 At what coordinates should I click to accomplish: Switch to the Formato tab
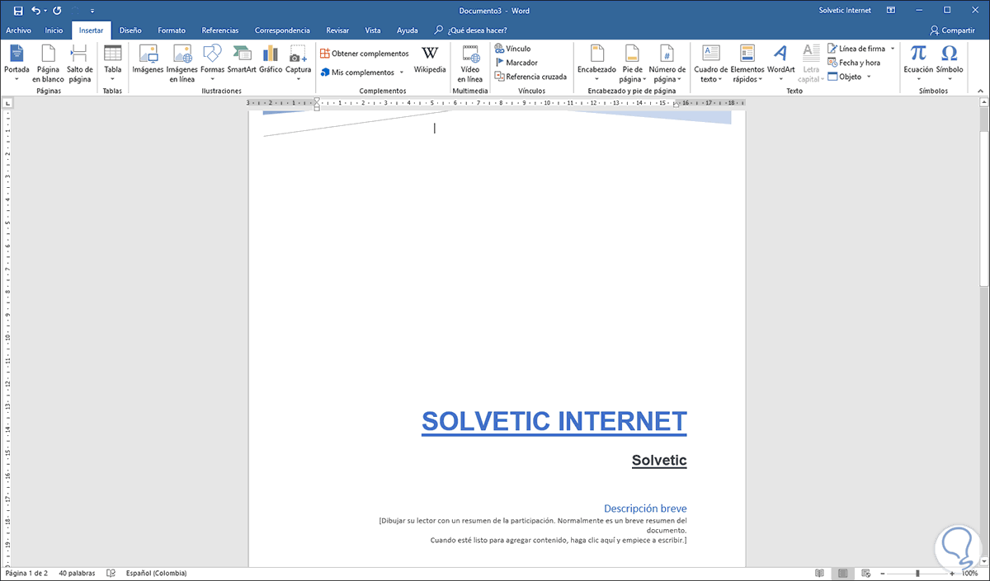(172, 30)
